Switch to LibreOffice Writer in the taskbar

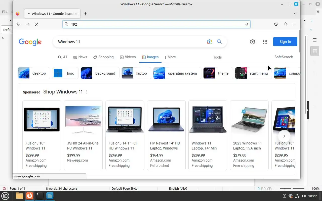point(50,196)
